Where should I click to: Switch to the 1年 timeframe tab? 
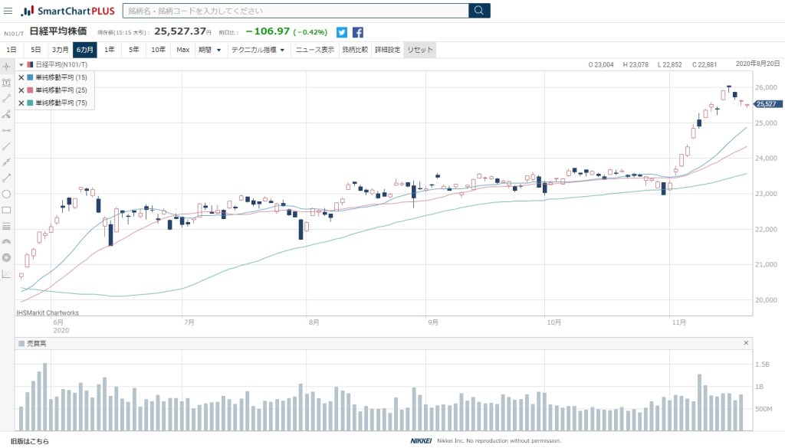coord(110,50)
